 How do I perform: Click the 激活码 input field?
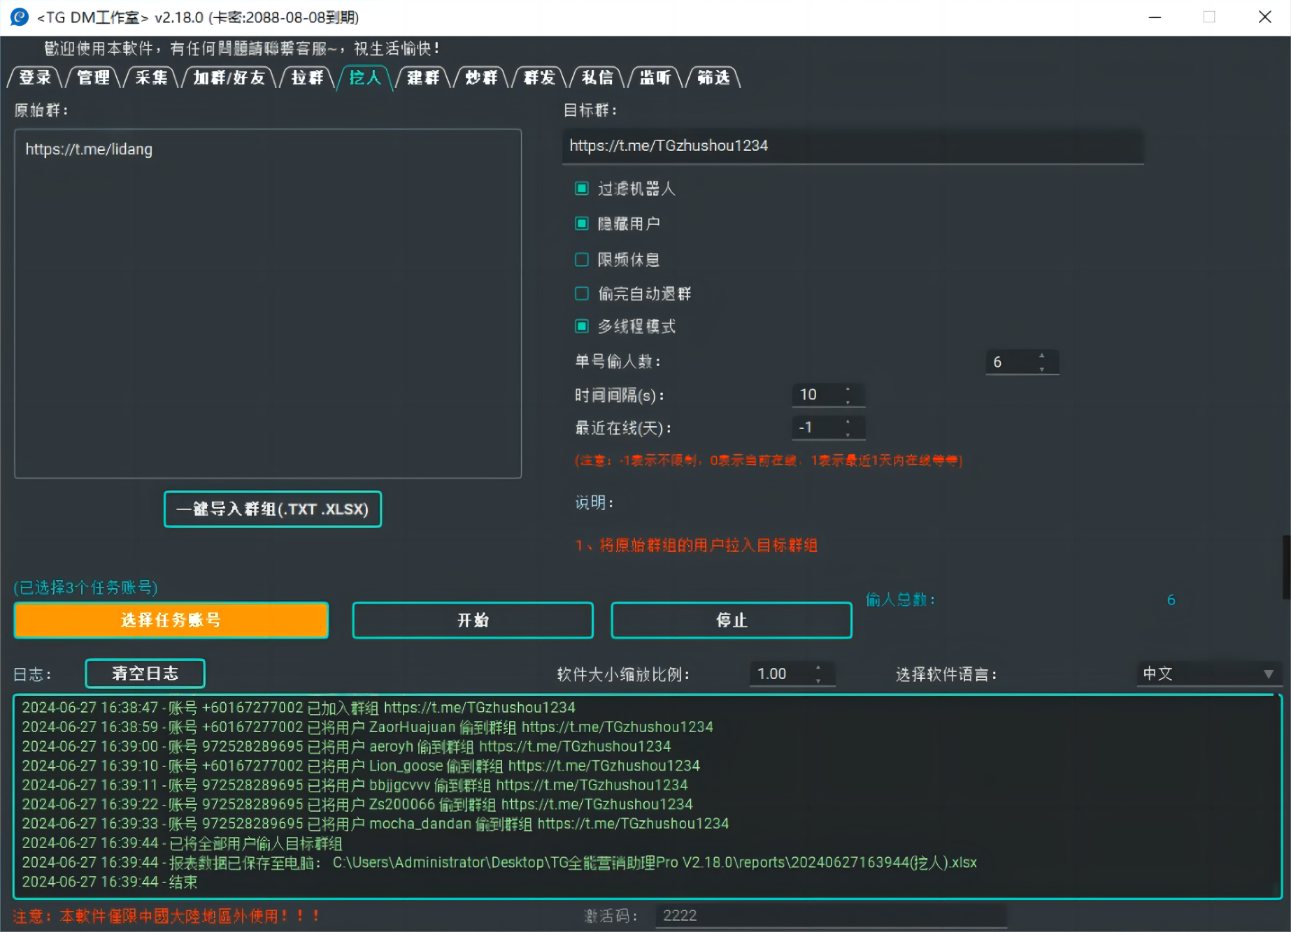[x=831, y=915]
